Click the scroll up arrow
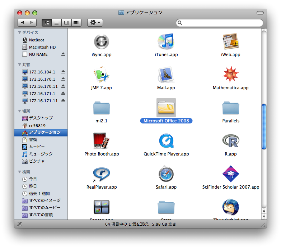Screen dimensions: 281x248 point(264,211)
